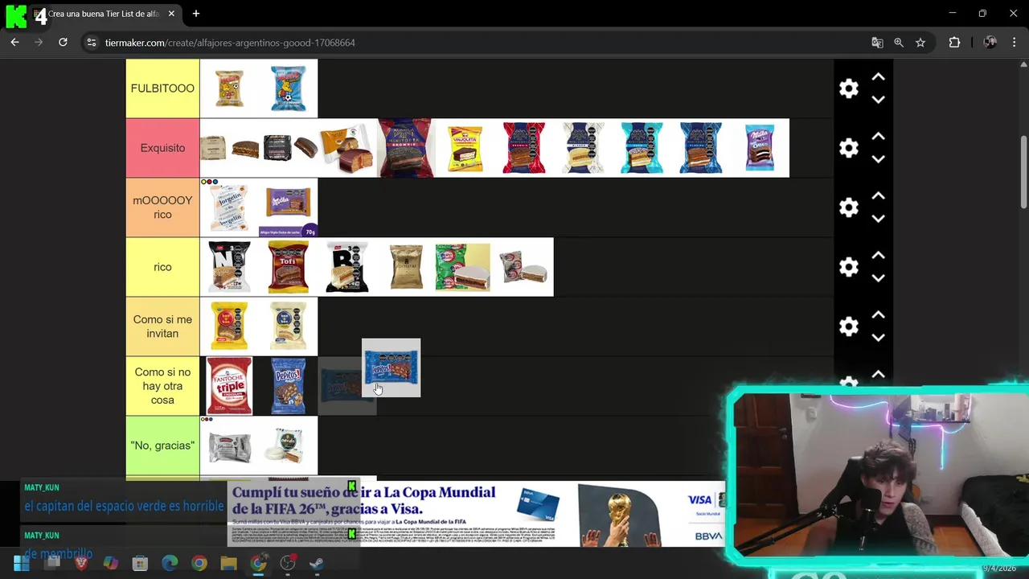Open Chrome three-dot menu
1029x579 pixels.
[1015, 43]
